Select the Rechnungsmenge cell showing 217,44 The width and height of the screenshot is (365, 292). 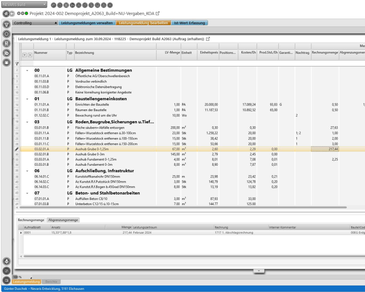pyautogui.click(x=325, y=148)
